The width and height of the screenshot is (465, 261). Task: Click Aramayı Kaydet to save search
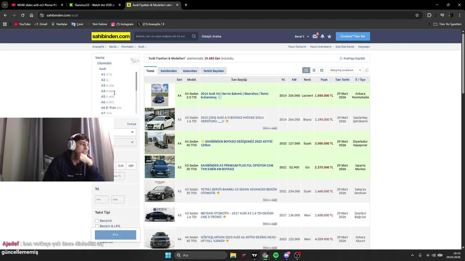click(x=352, y=58)
